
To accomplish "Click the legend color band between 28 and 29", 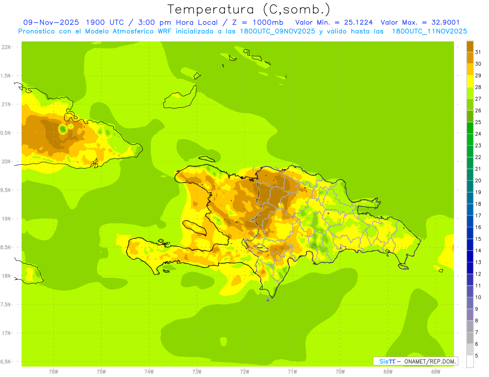I will coord(470,81).
